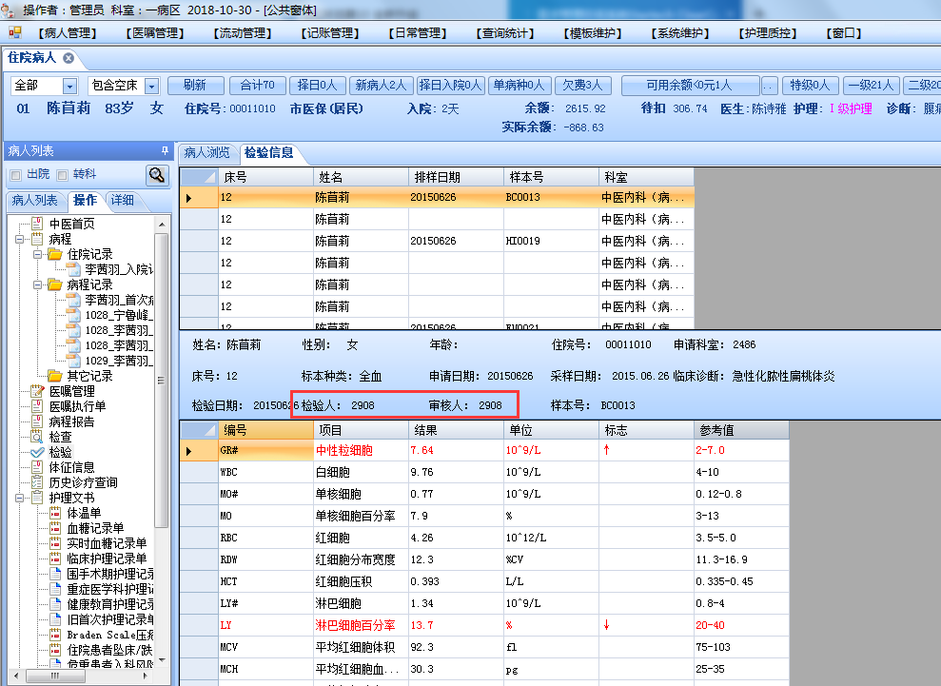The width and height of the screenshot is (941, 686).
Task: Click the 项目 column header in results
Action: [x=361, y=430]
